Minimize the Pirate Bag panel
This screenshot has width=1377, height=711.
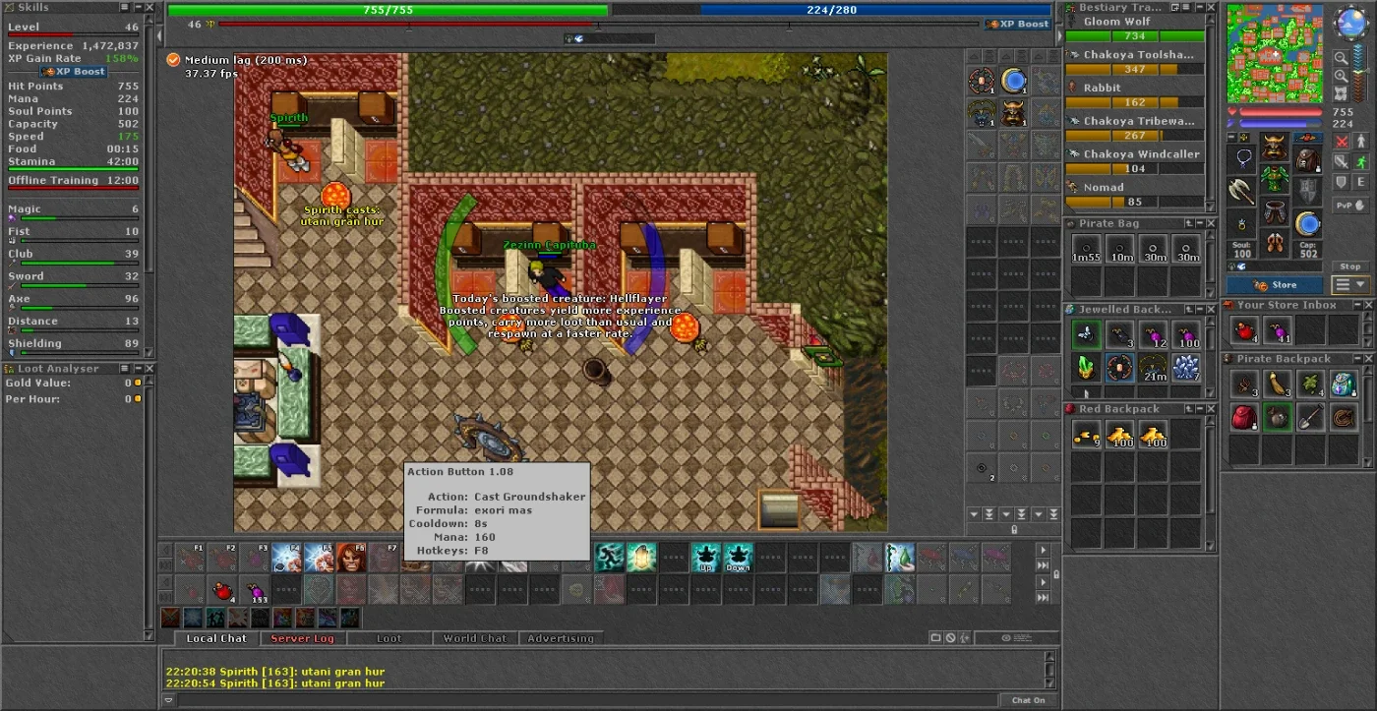click(1200, 223)
